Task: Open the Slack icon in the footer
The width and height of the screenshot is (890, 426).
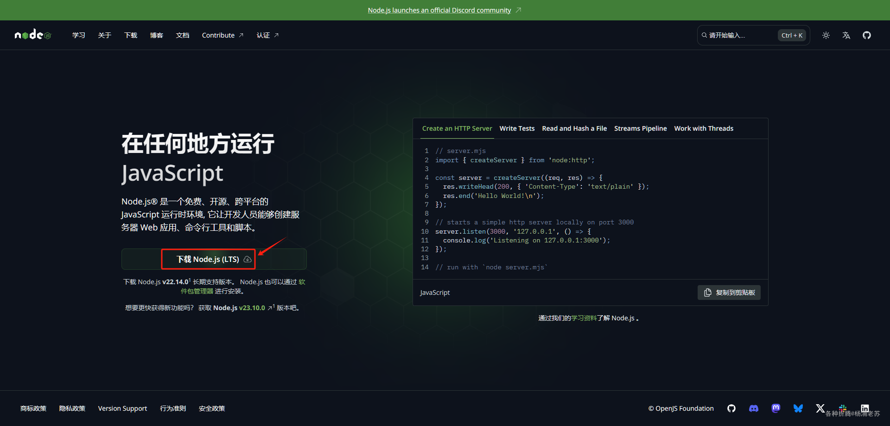Action: pos(843,408)
